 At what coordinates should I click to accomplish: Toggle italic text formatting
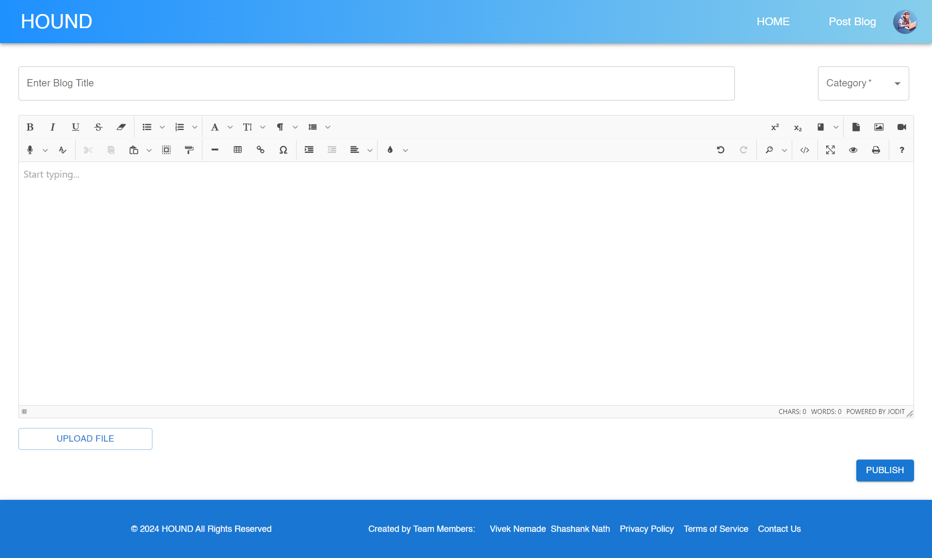click(x=52, y=127)
